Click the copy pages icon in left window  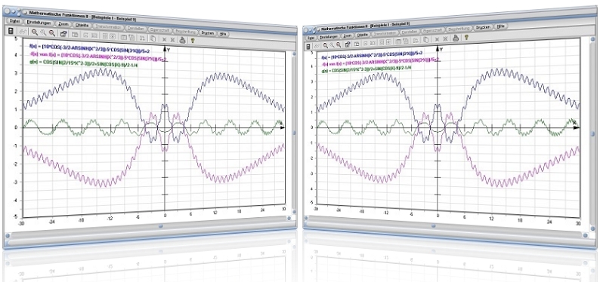(153, 38)
